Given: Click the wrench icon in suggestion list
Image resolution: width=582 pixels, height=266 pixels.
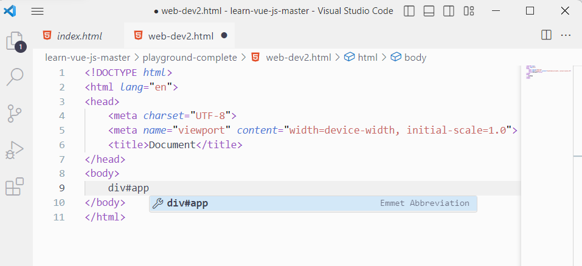Looking at the screenshot, I should coord(158,203).
